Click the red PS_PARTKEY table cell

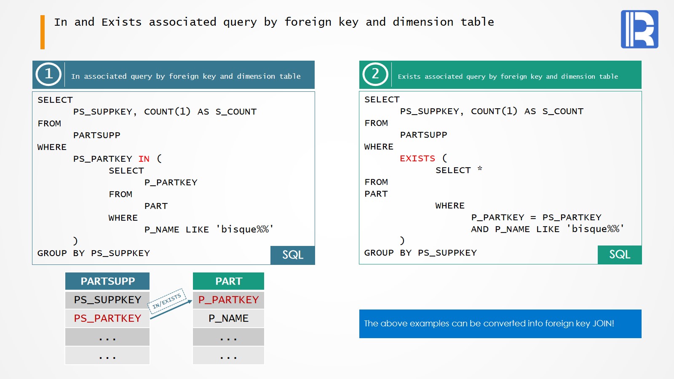[107, 318]
